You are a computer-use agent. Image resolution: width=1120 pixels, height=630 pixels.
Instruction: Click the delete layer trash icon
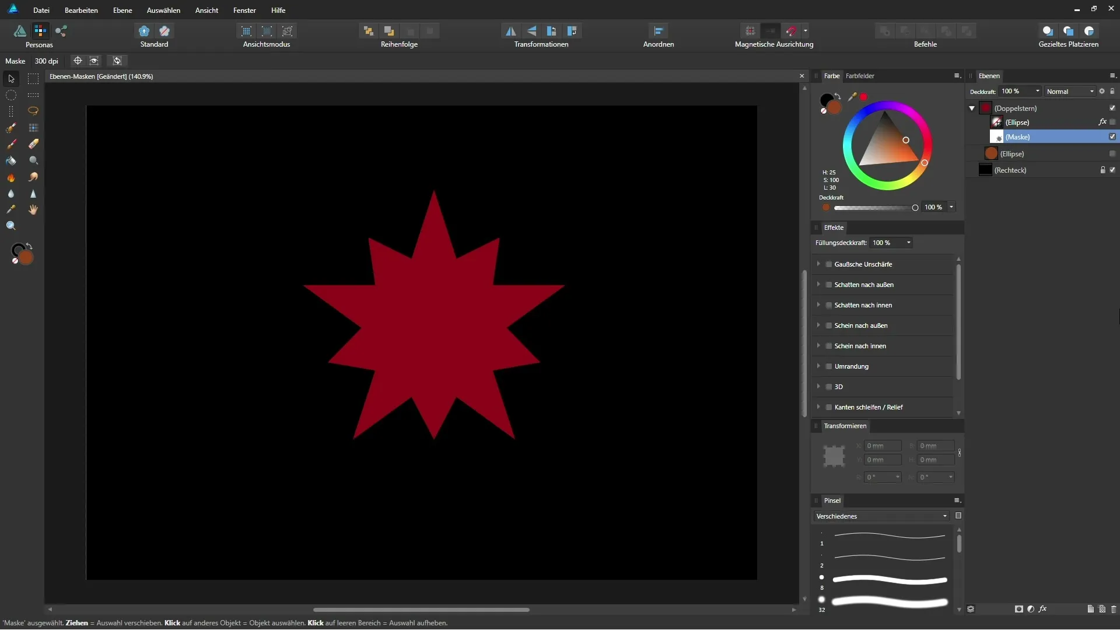click(x=1114, y=609)
